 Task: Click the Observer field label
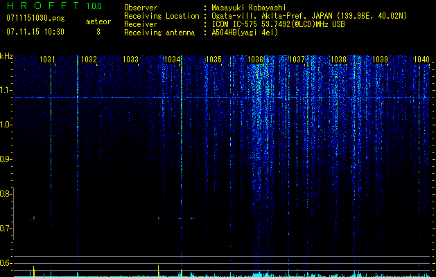coord(141,8)
